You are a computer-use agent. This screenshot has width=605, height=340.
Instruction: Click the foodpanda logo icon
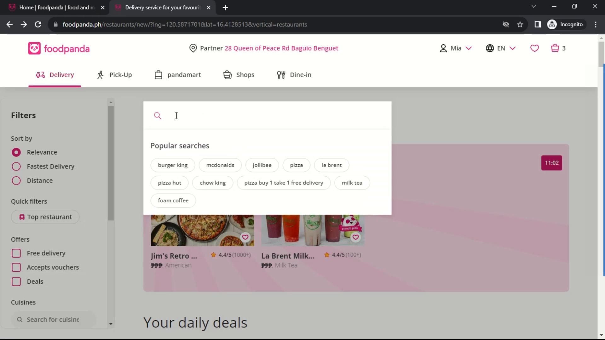[x=34, y=48]
